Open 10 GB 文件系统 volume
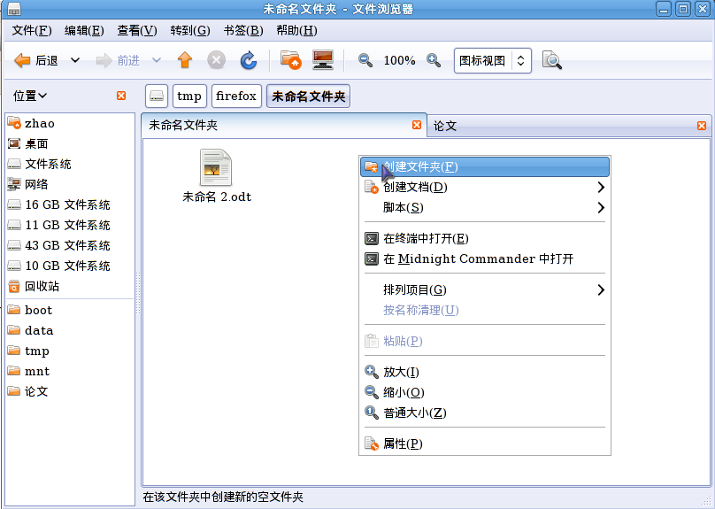 pos(71,266)
